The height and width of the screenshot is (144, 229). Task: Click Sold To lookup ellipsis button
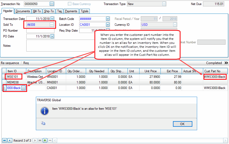[52, 25]
